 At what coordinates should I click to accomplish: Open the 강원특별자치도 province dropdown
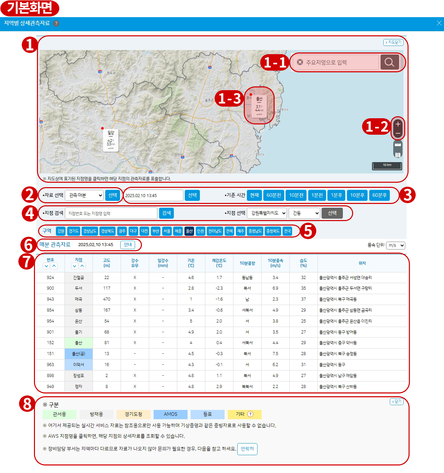[x=267, y=213]
